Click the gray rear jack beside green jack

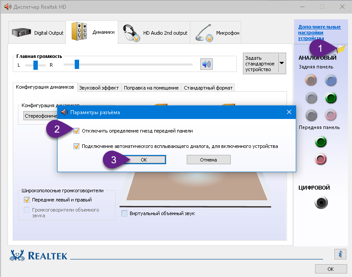click(x=311, y=98)
